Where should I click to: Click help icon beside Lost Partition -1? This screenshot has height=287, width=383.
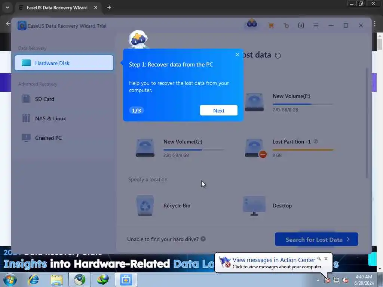(316, 141)
